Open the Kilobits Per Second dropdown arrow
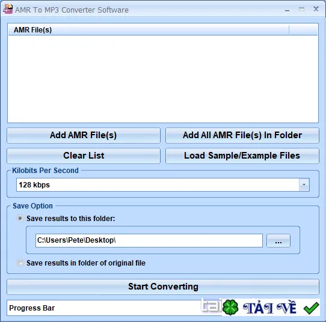 (x=304, y=185)
